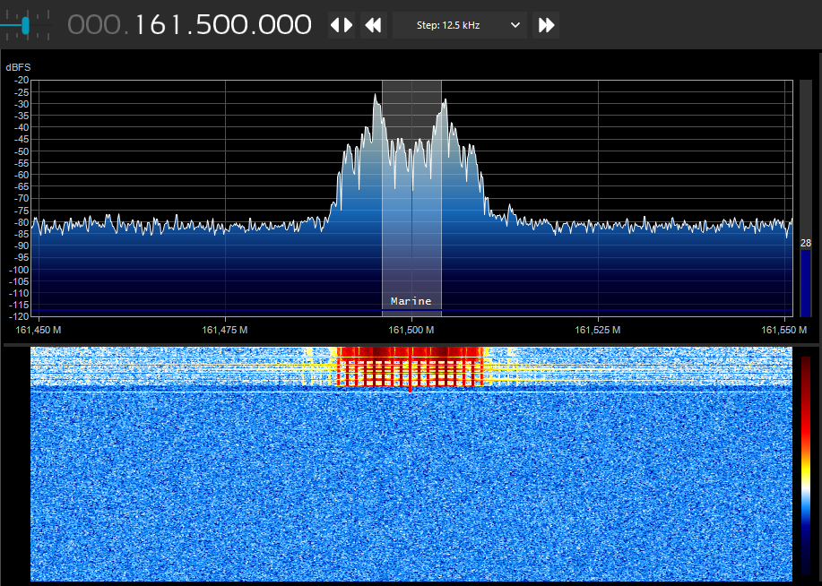Viewport: 822px width, 586px height.
Task: Click the -80 dBFS scale label
Action: coord(22,222)
